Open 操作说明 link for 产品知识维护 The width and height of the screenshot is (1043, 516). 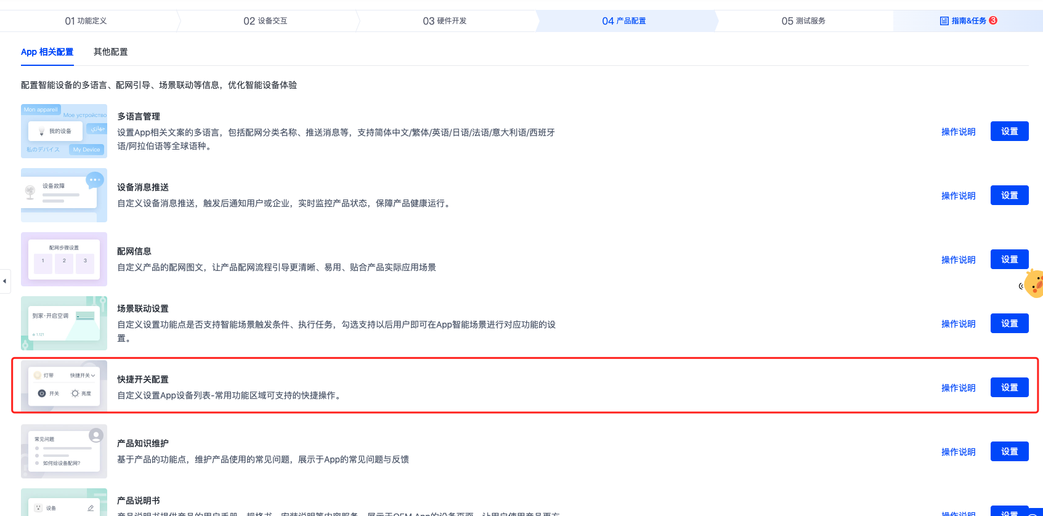pos(958,452)
